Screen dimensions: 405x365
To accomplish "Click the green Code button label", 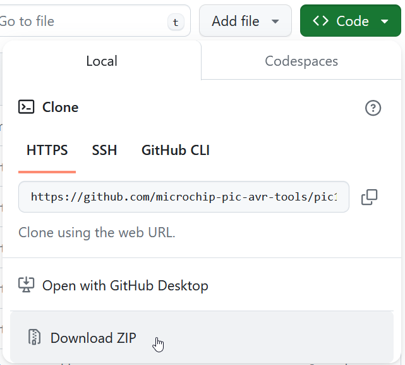I will click(x=352, y=21).
